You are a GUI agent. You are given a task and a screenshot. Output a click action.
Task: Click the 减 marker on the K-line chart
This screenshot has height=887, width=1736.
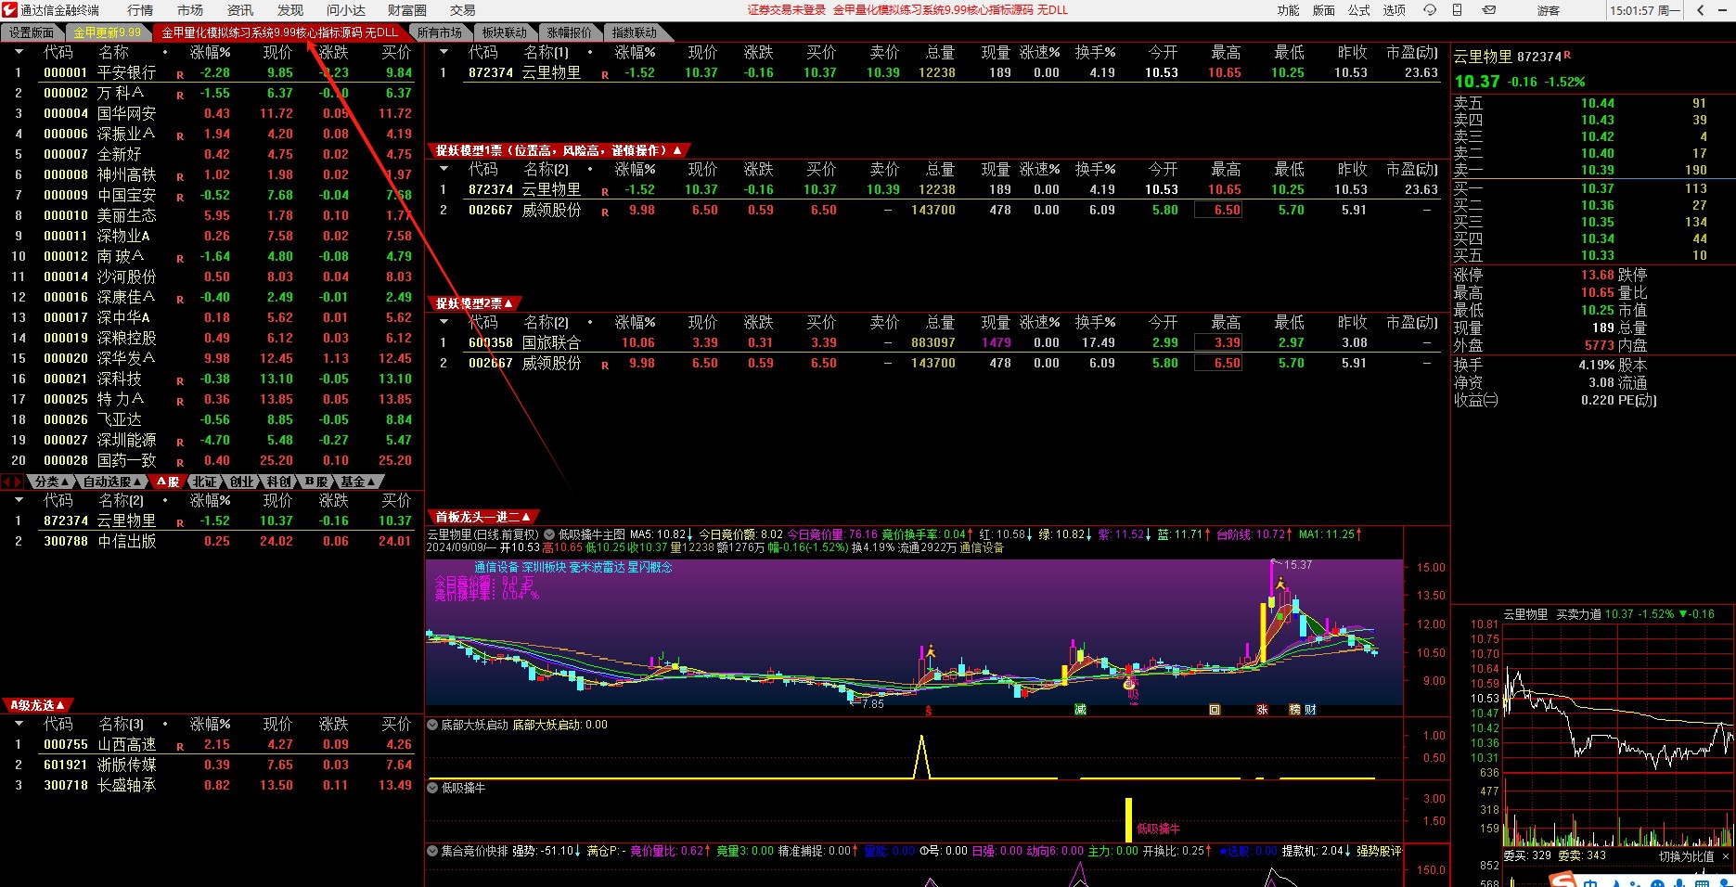tap(1080, 710)
